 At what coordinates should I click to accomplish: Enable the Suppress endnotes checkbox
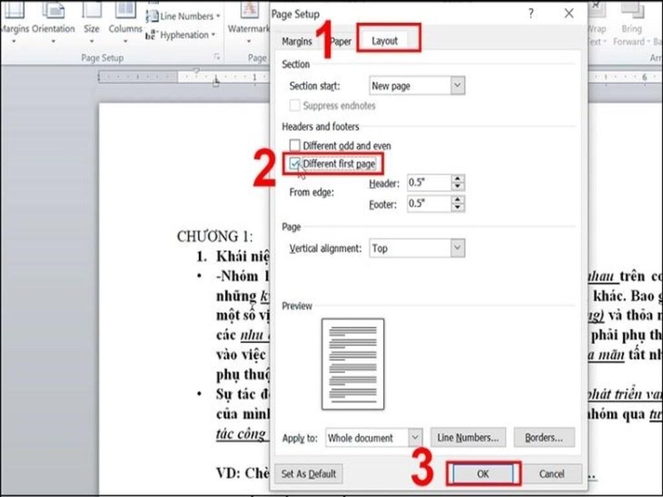295,105
